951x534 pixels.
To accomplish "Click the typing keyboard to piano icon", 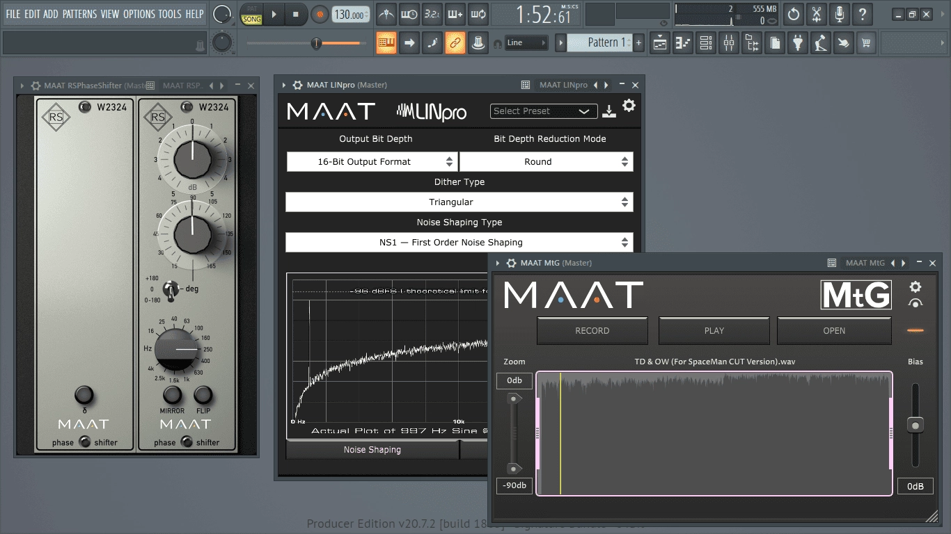I will pos(386,43).
